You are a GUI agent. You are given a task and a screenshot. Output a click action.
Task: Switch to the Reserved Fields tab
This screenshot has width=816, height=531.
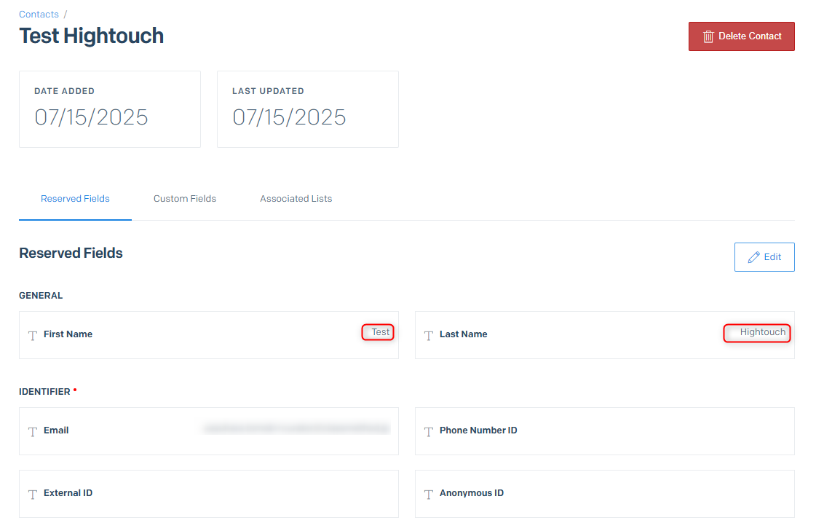coord(75,198)
